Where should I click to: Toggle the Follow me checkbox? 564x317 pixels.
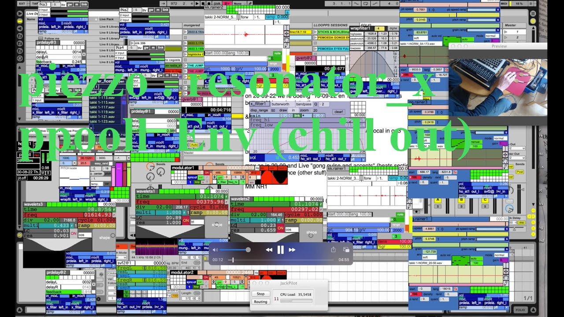41,38
